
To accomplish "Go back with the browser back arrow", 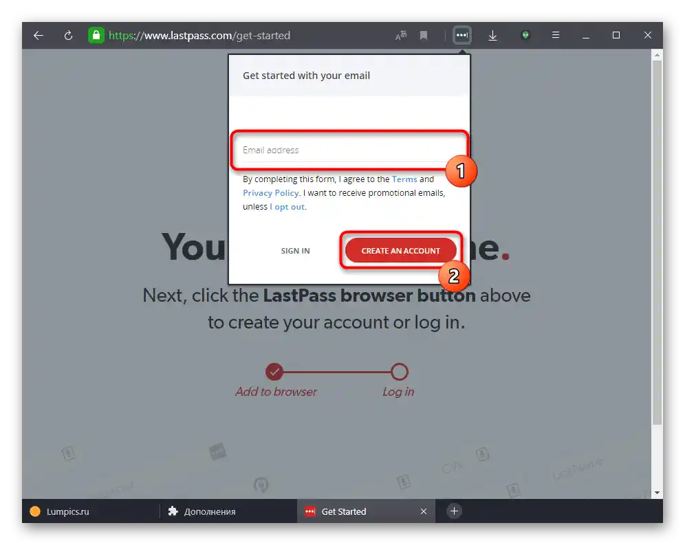I will (x=39, y=35).
